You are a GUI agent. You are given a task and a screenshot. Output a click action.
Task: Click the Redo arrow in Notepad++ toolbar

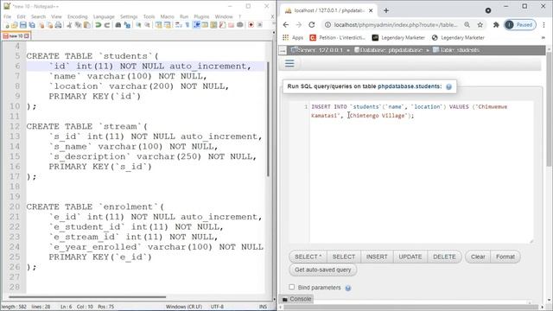click(107, 25)
